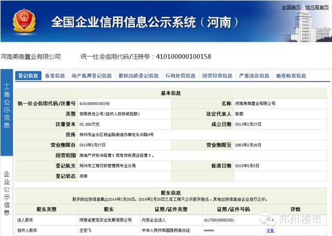Open the 经营异常信息 tab
Screen dimensions: 332x236
click(217, 76)
